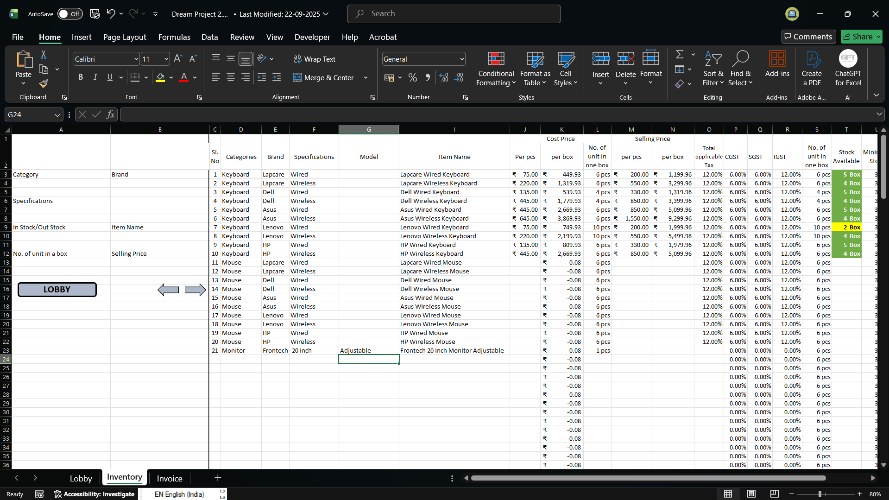Click the Share button
The width and height of the screenshot is (889, 500).
861,37
